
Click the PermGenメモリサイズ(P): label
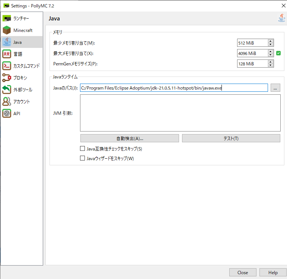coord(75,64)
